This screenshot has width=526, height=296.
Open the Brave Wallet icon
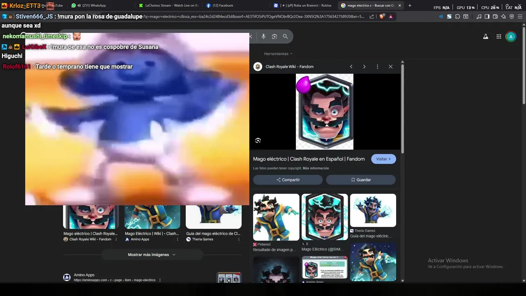point(495,16)
